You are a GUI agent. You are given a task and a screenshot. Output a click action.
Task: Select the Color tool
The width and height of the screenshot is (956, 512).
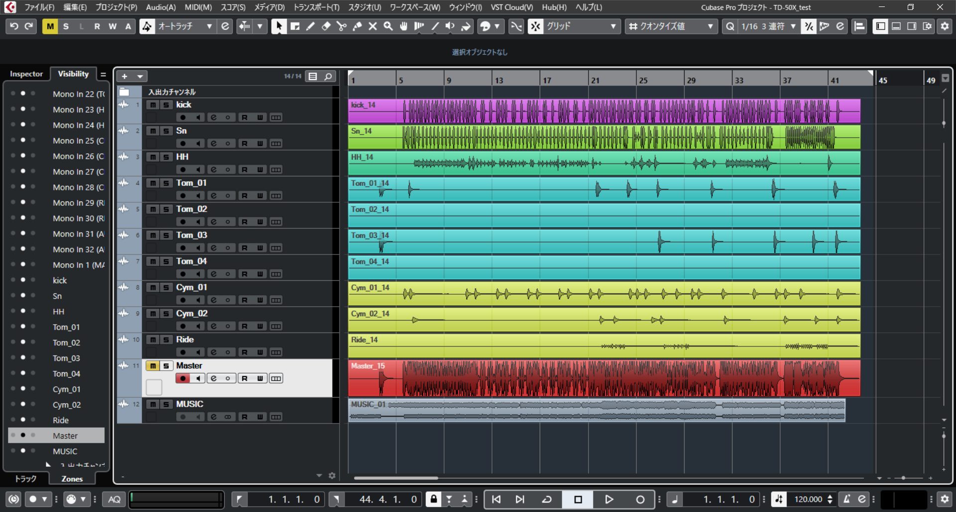click(x=466, y=26)
